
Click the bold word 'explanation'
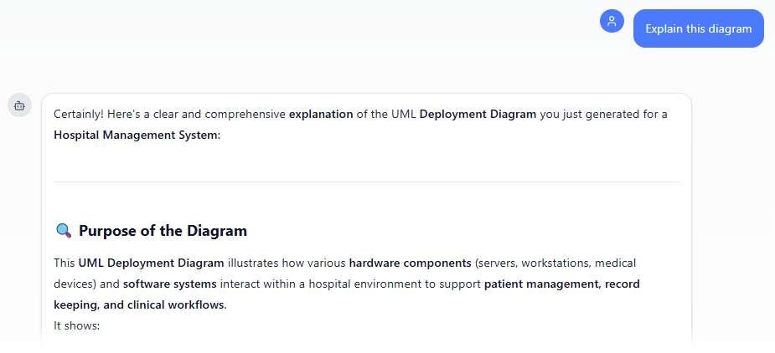coord(321,114)
